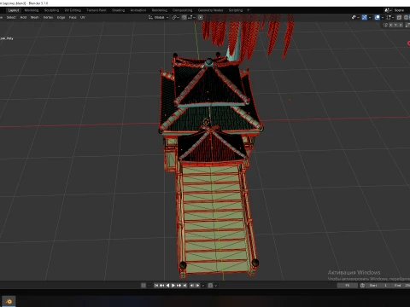Switch to the UV Editing workspace
The height and width of the screenshot is (307, 410).
73,10
